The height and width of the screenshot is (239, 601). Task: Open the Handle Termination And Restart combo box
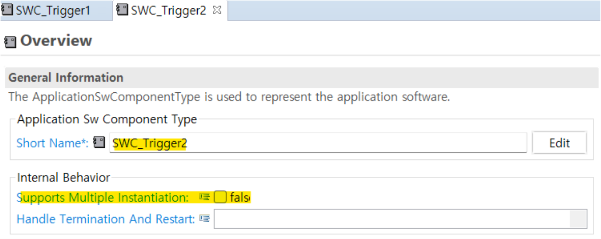pyautogui.click(x=391, y=219)
